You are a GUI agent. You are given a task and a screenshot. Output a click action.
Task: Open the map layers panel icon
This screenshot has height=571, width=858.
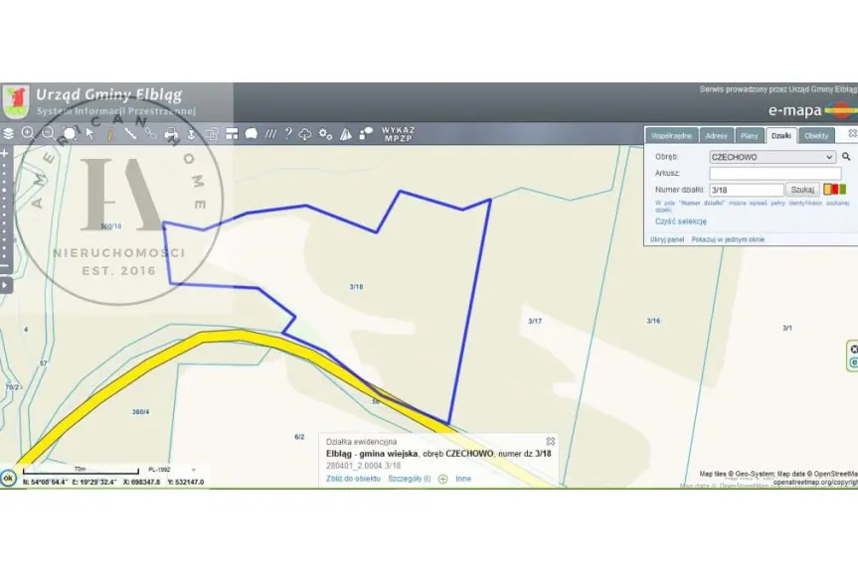[x=8, y=133]
